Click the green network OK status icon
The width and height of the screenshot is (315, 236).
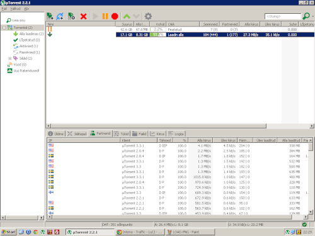click(304, 225)
